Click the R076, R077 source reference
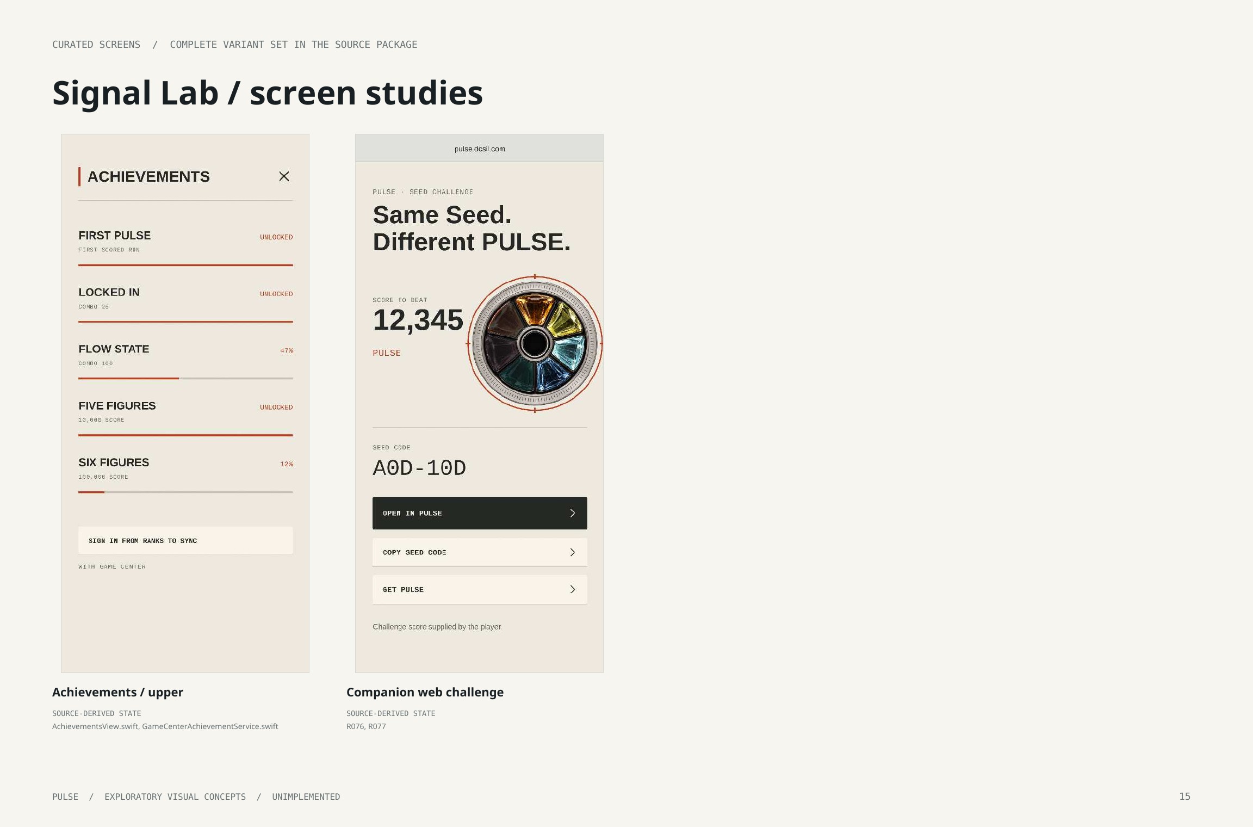The image size is (1253, 827). [366, 726]
